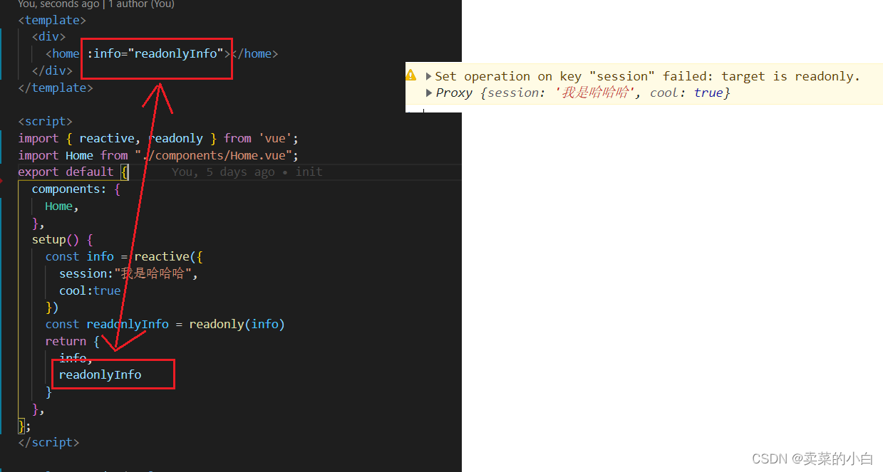883x472 pixels.
Task: Expand the Proxy object in console
Action: click(428, 93)
